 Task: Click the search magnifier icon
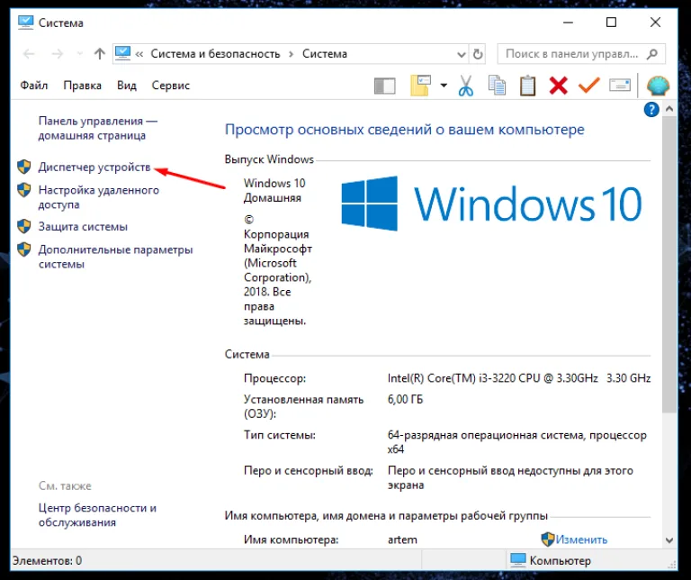(652, 54)
